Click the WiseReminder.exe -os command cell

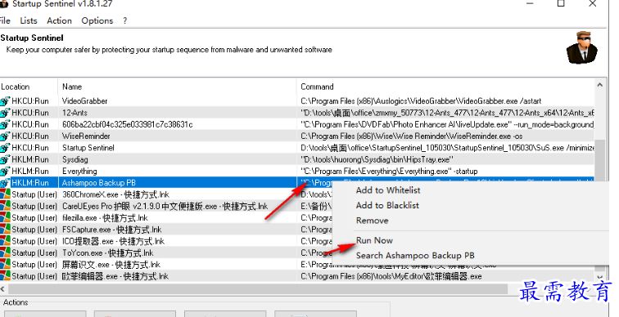[412, 136]
